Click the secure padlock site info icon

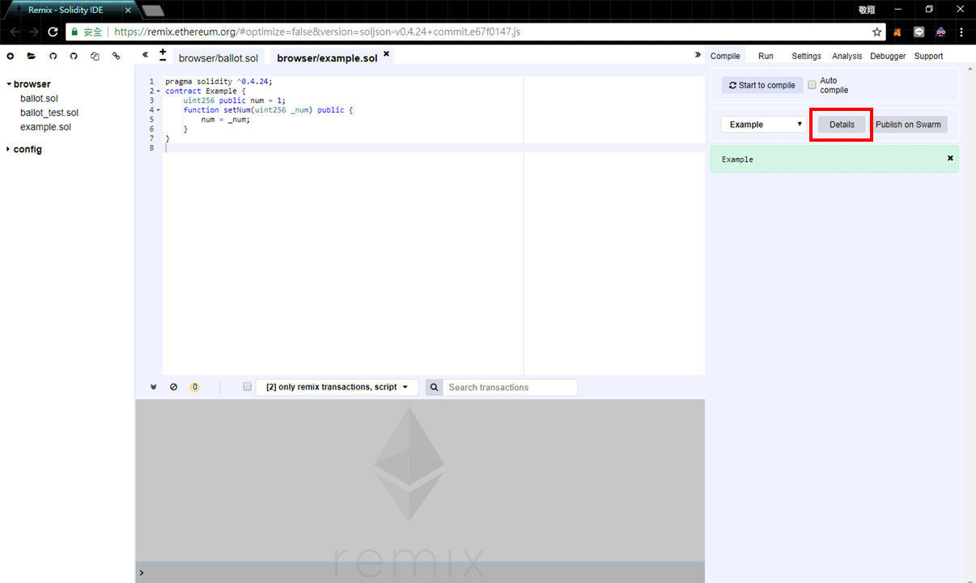pyautogui.click(x=75, y=32)
